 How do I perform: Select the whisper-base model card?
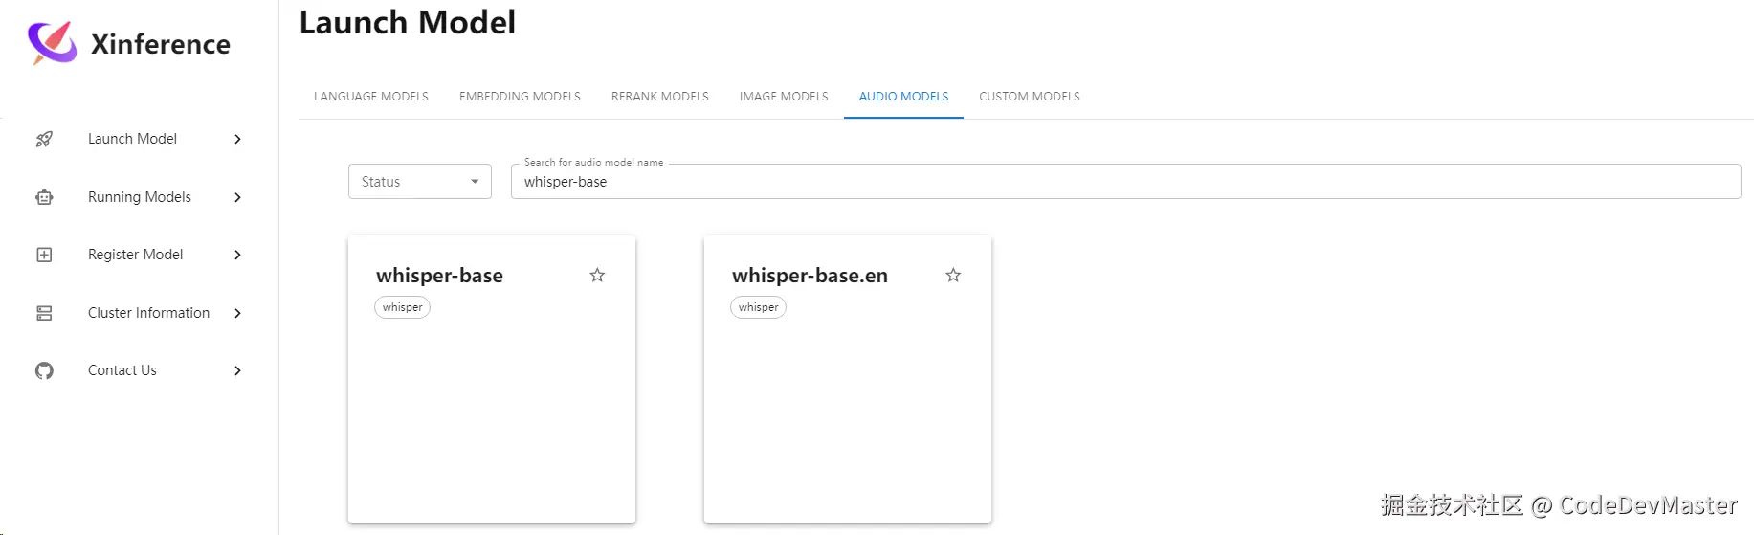point(492,379)
